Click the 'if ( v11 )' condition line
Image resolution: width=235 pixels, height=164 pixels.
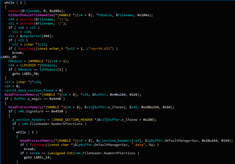click(x=18, y=40)
